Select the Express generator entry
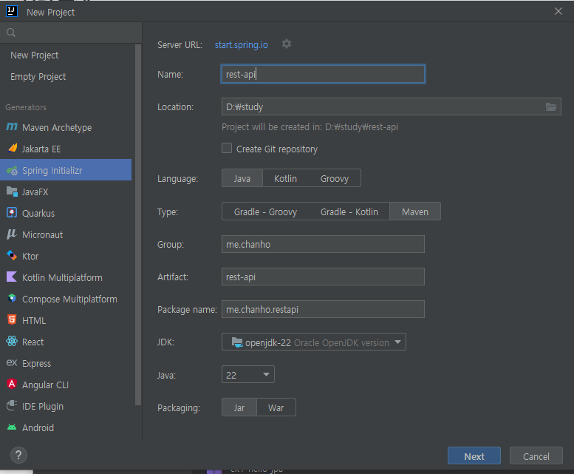The width and height of the screenshot is (574, 474). point(66,363)
